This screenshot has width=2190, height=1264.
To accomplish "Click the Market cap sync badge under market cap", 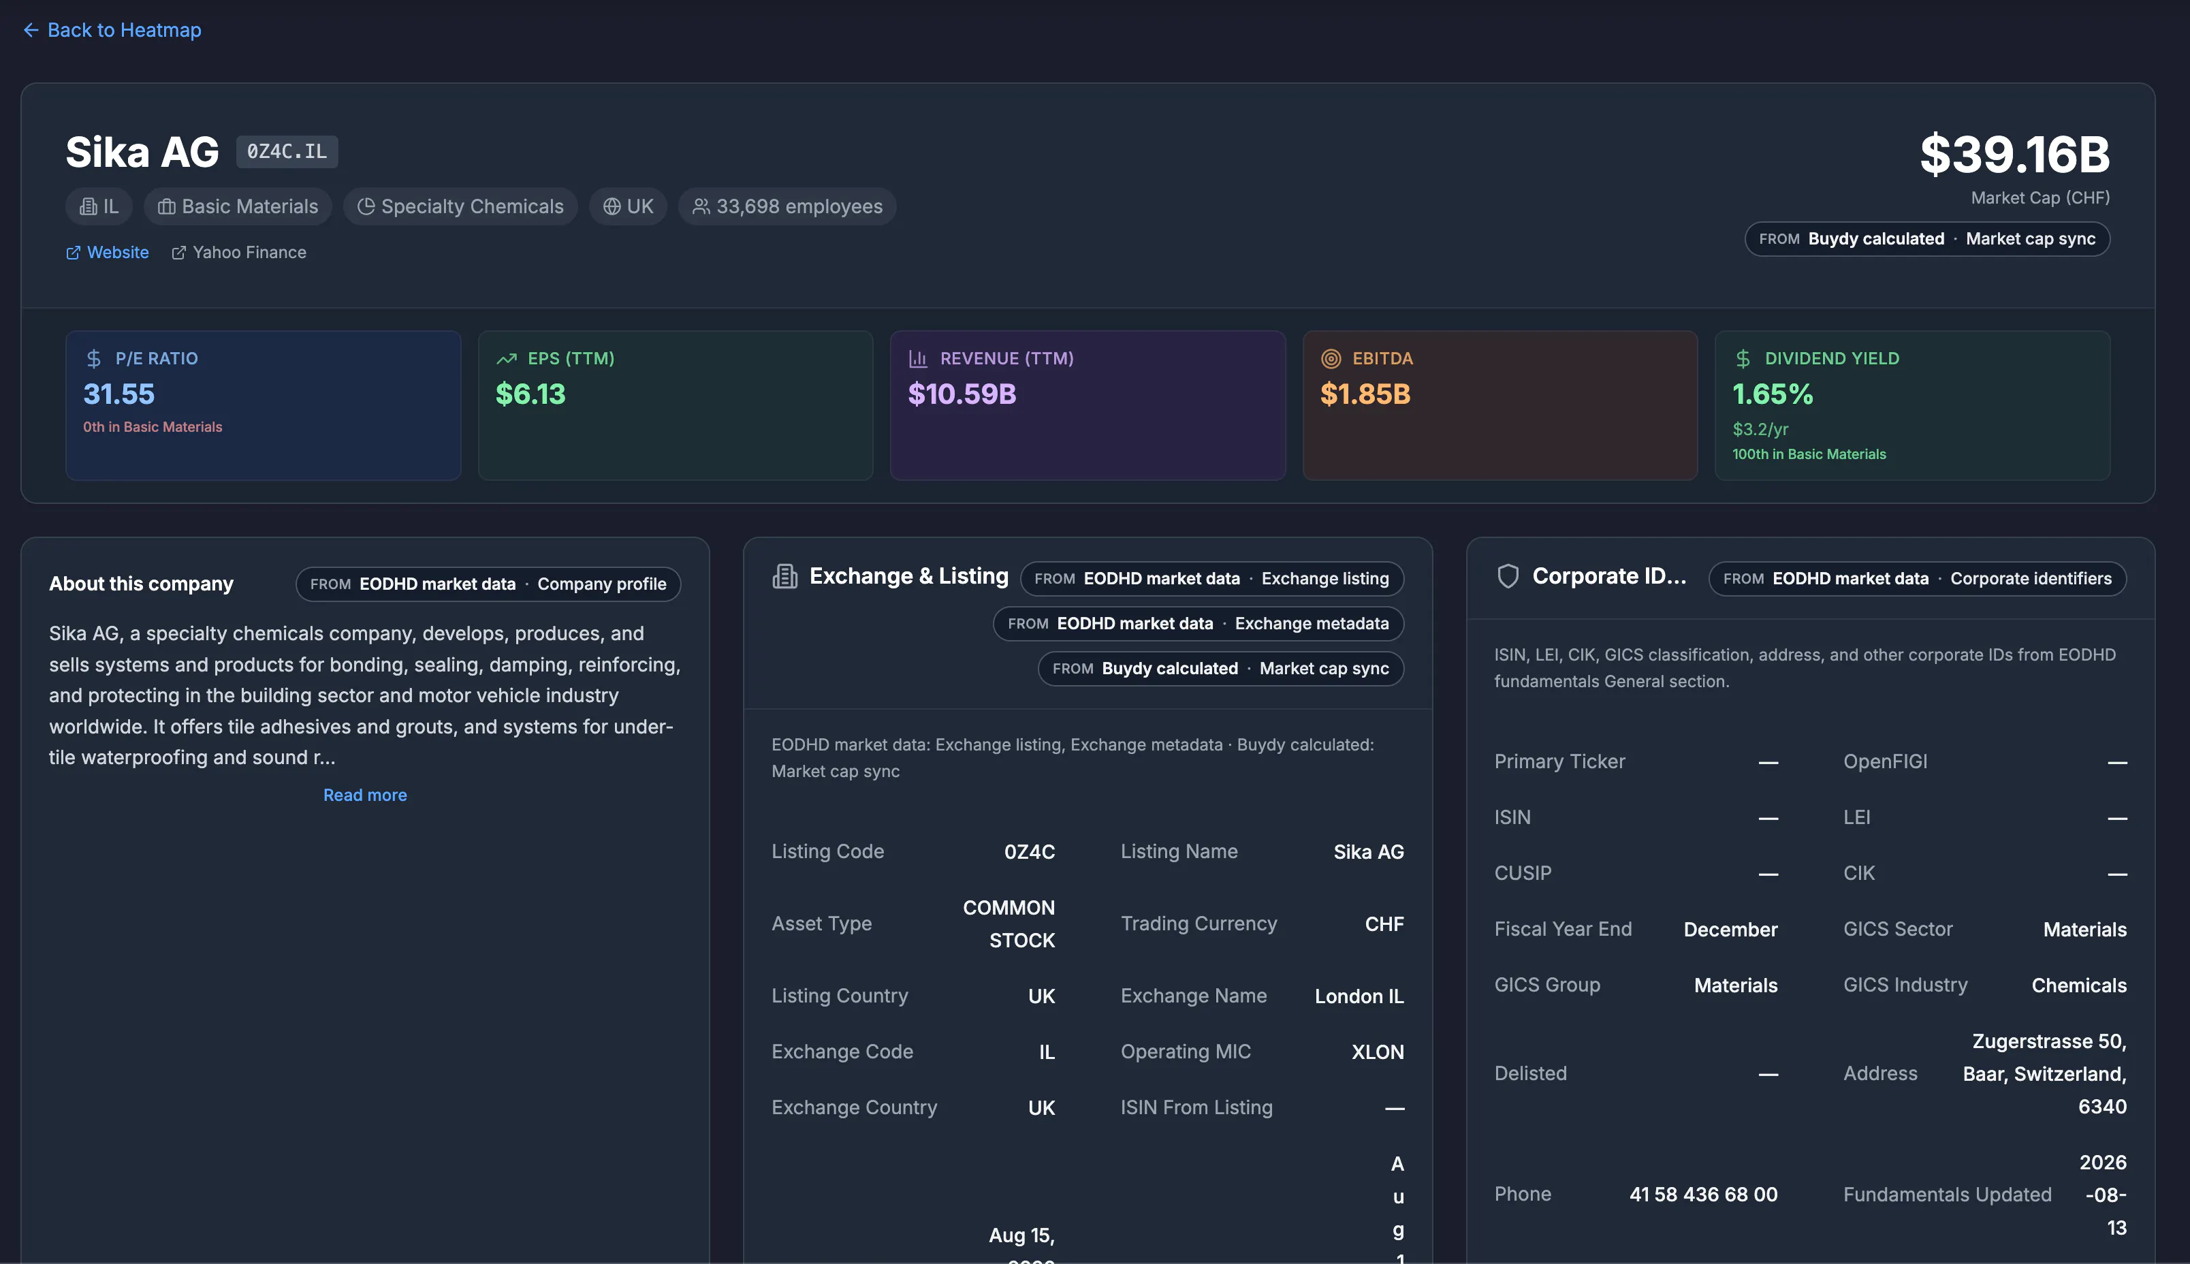I will coord(1927,239).
